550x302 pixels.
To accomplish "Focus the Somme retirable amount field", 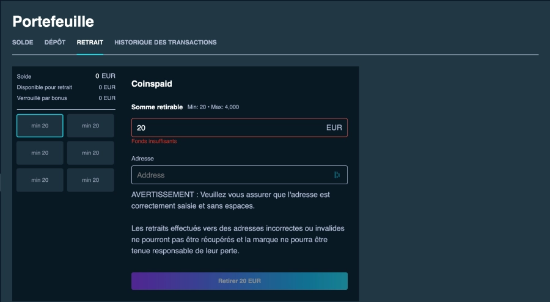I will point(240,128).
